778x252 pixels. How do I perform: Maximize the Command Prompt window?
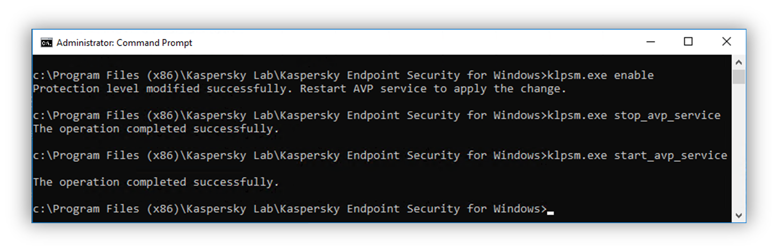[x=688, y=42]
